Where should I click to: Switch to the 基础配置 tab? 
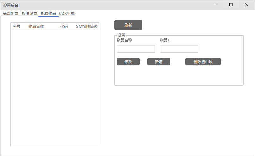click(x=10, y=14)
